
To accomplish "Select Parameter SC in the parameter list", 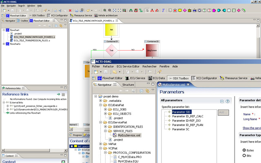I will point(181,129).
